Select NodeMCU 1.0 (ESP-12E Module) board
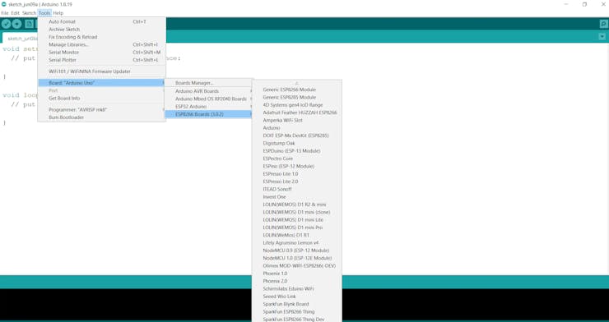Image resolution: width=609 pixels, height=322 pixels. pos(297,258)
